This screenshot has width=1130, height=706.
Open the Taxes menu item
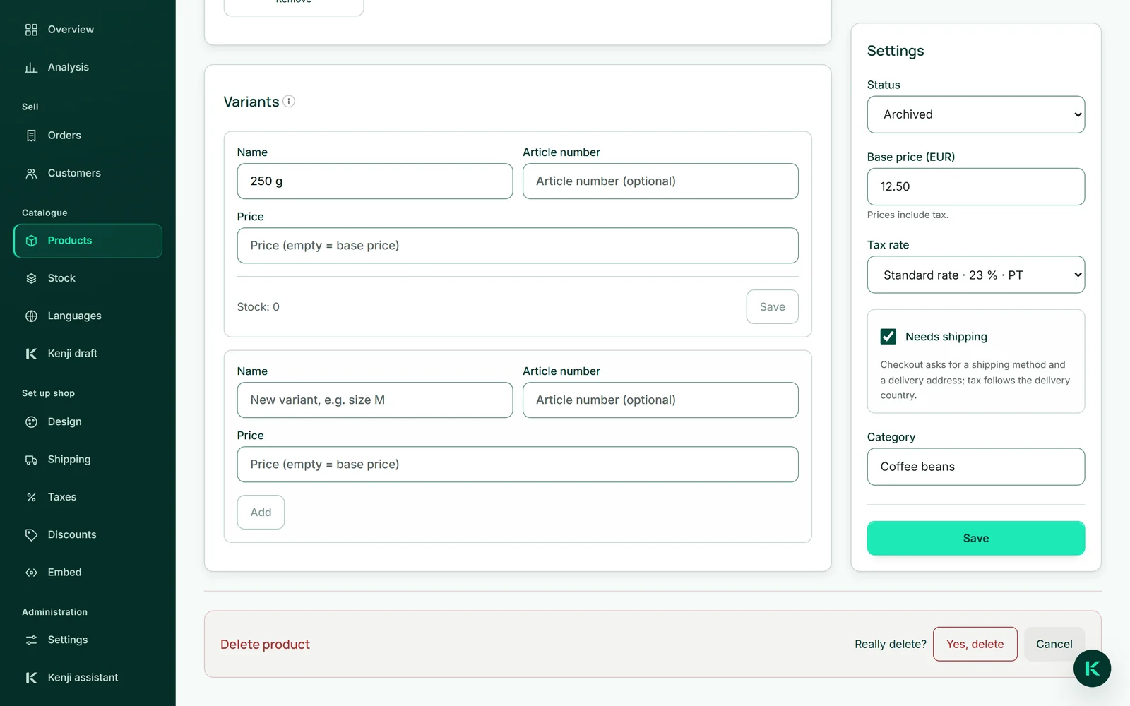pyautogui.click(x=88, y=497)
